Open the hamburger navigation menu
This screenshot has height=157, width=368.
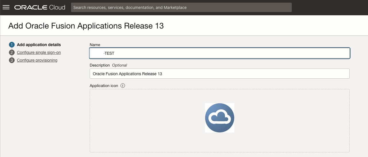6,7
